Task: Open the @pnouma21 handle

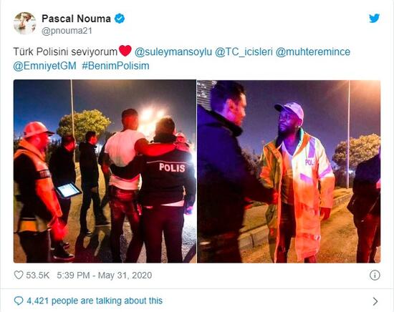Action: [x=67, y=31]
